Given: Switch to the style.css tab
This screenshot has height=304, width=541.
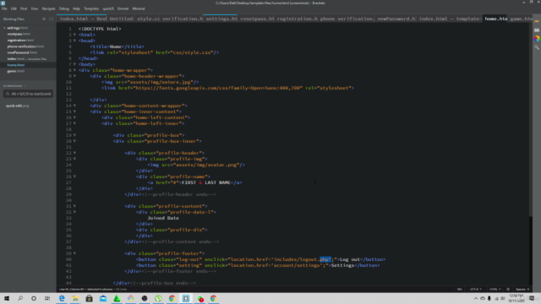Looking at the screenshot, I should click(x=148, y=19).
